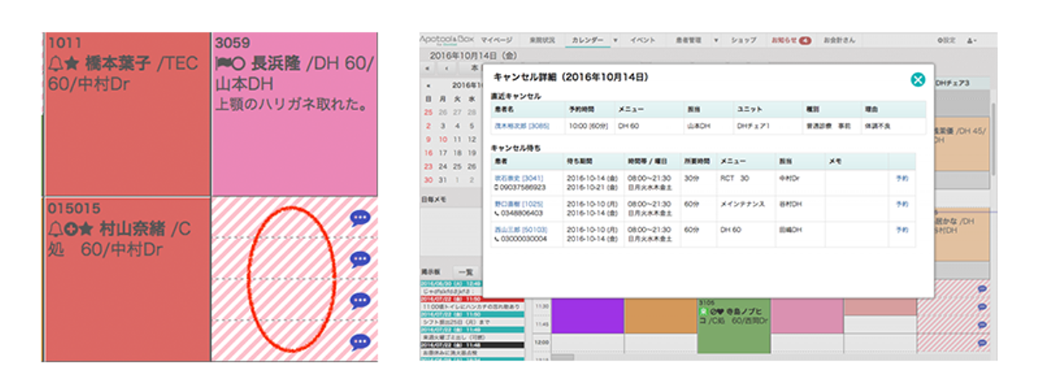The image size is (1046, 391).
Task: Open the user account icon menu
Action: point(972,41)
